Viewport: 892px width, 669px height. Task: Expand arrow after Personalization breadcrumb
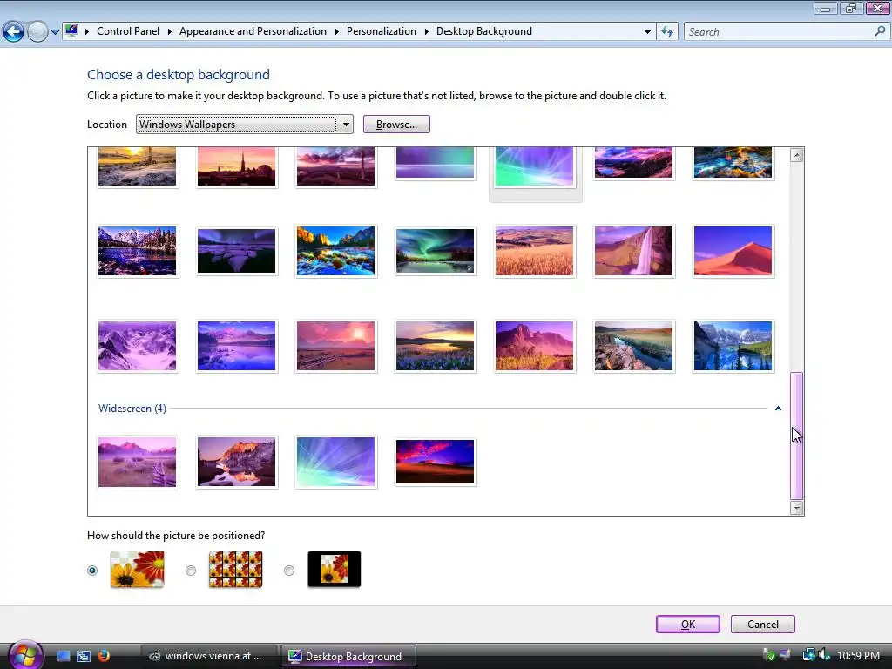point(426,32)
